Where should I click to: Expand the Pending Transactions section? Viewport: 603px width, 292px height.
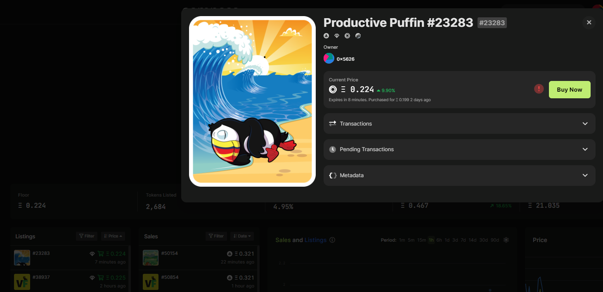pyautogui.click(x=459, y=150)
